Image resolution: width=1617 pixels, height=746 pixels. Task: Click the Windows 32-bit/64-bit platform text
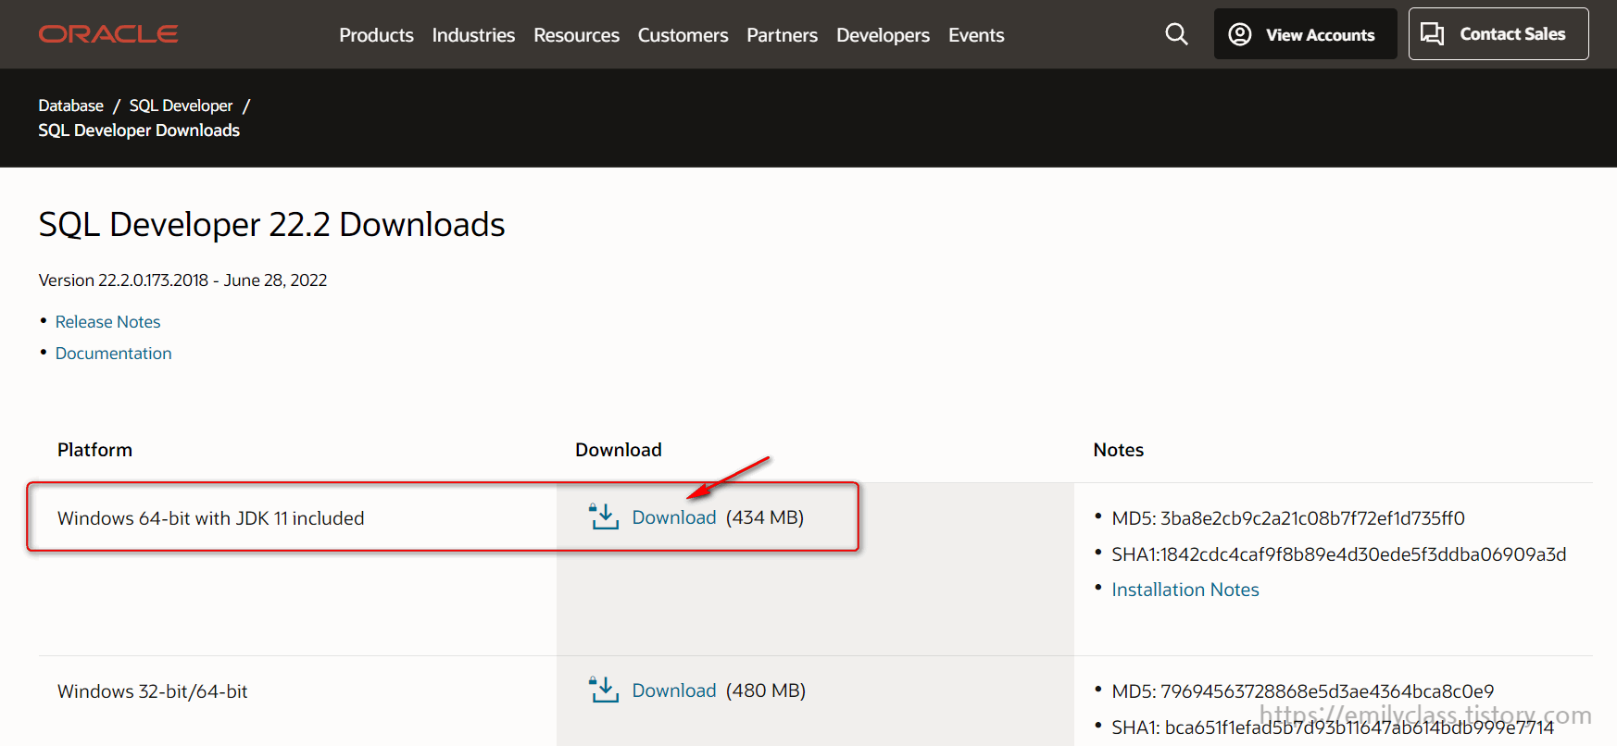tap(152, 691)
